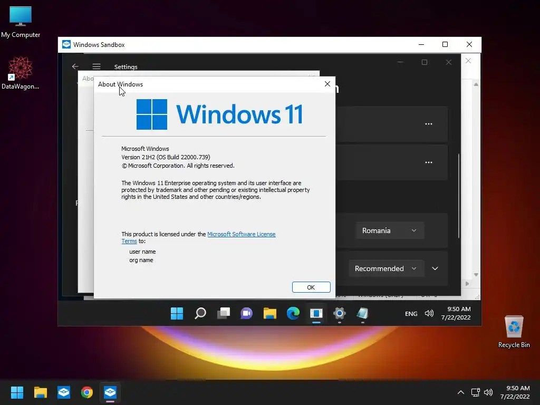Click the Terms link
This screenshot has height=405, width=540.
[129, 241]
